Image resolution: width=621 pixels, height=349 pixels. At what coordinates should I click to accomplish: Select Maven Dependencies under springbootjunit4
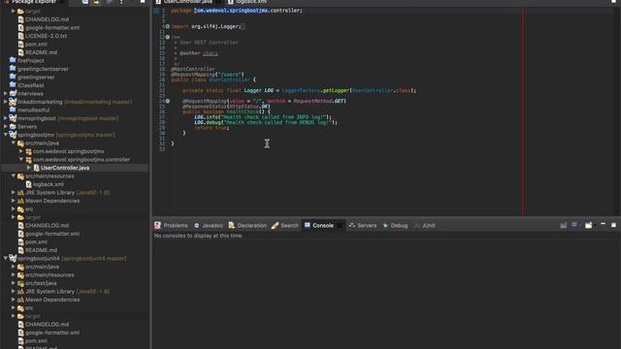click(x=52, y=300)
